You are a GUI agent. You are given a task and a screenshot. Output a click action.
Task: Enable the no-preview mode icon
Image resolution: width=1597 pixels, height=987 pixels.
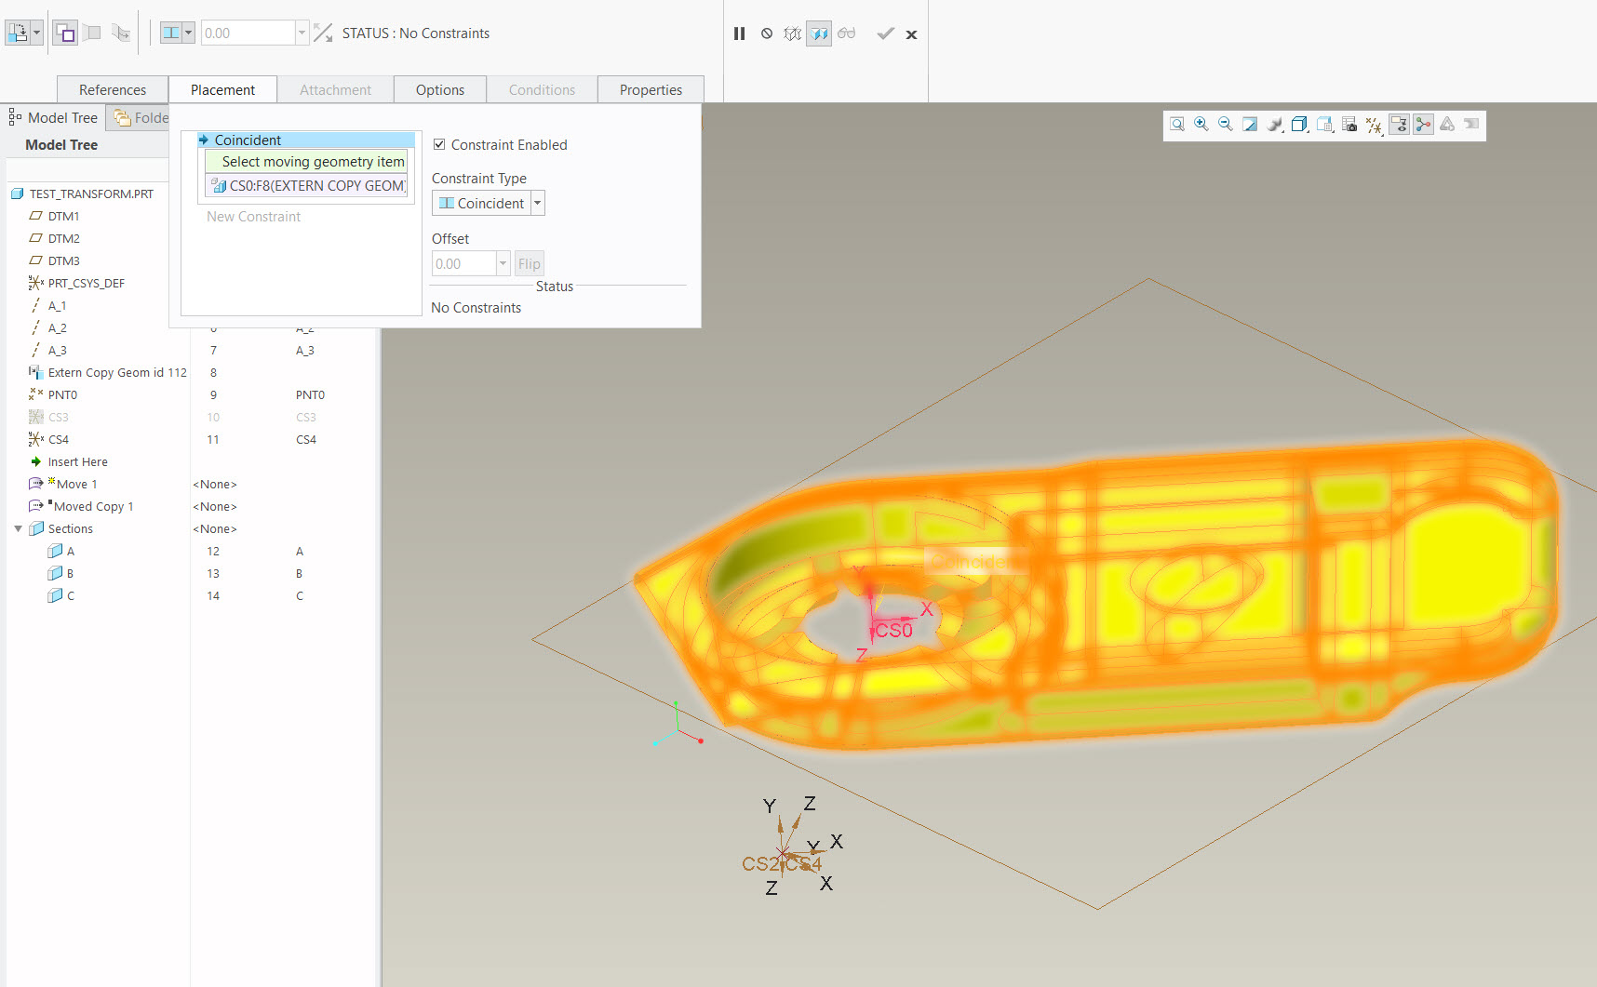(x=766, y=33)
